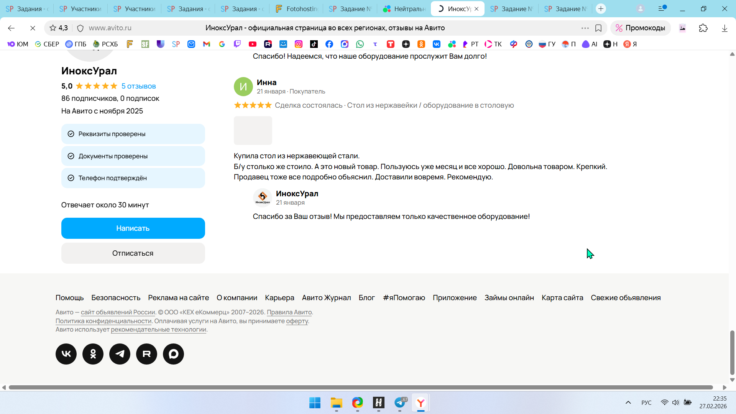Screen dimensions: 736x414
Task: Open browser extensions puzzle icon
Action: (x=703, y=28)
